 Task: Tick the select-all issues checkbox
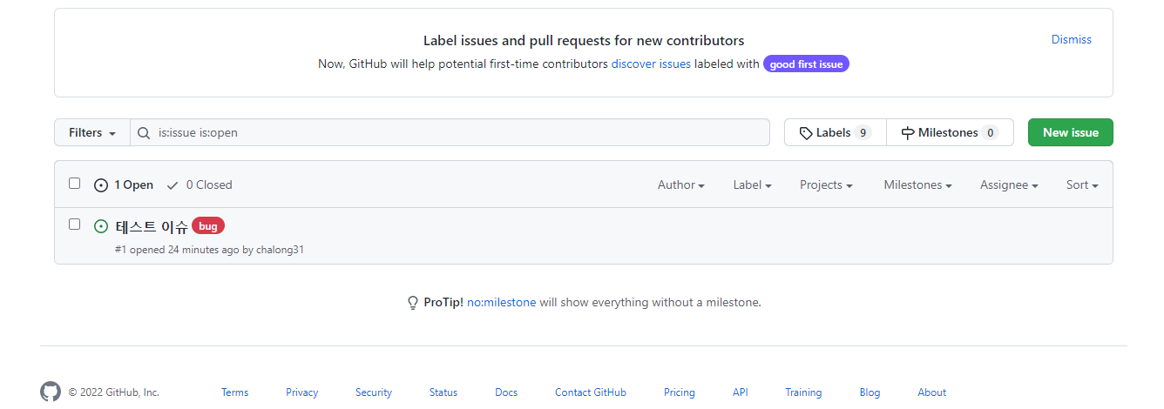pyautogui.click(x=75, y=184)
